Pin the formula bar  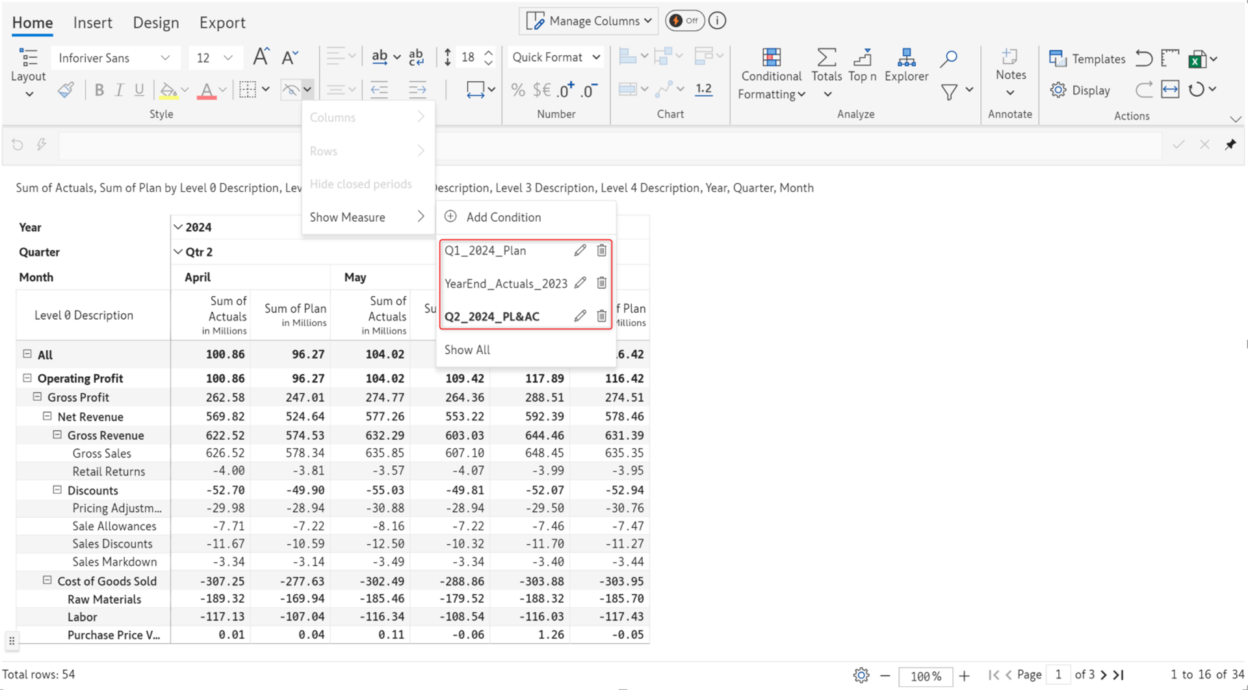coord(1230,144)
